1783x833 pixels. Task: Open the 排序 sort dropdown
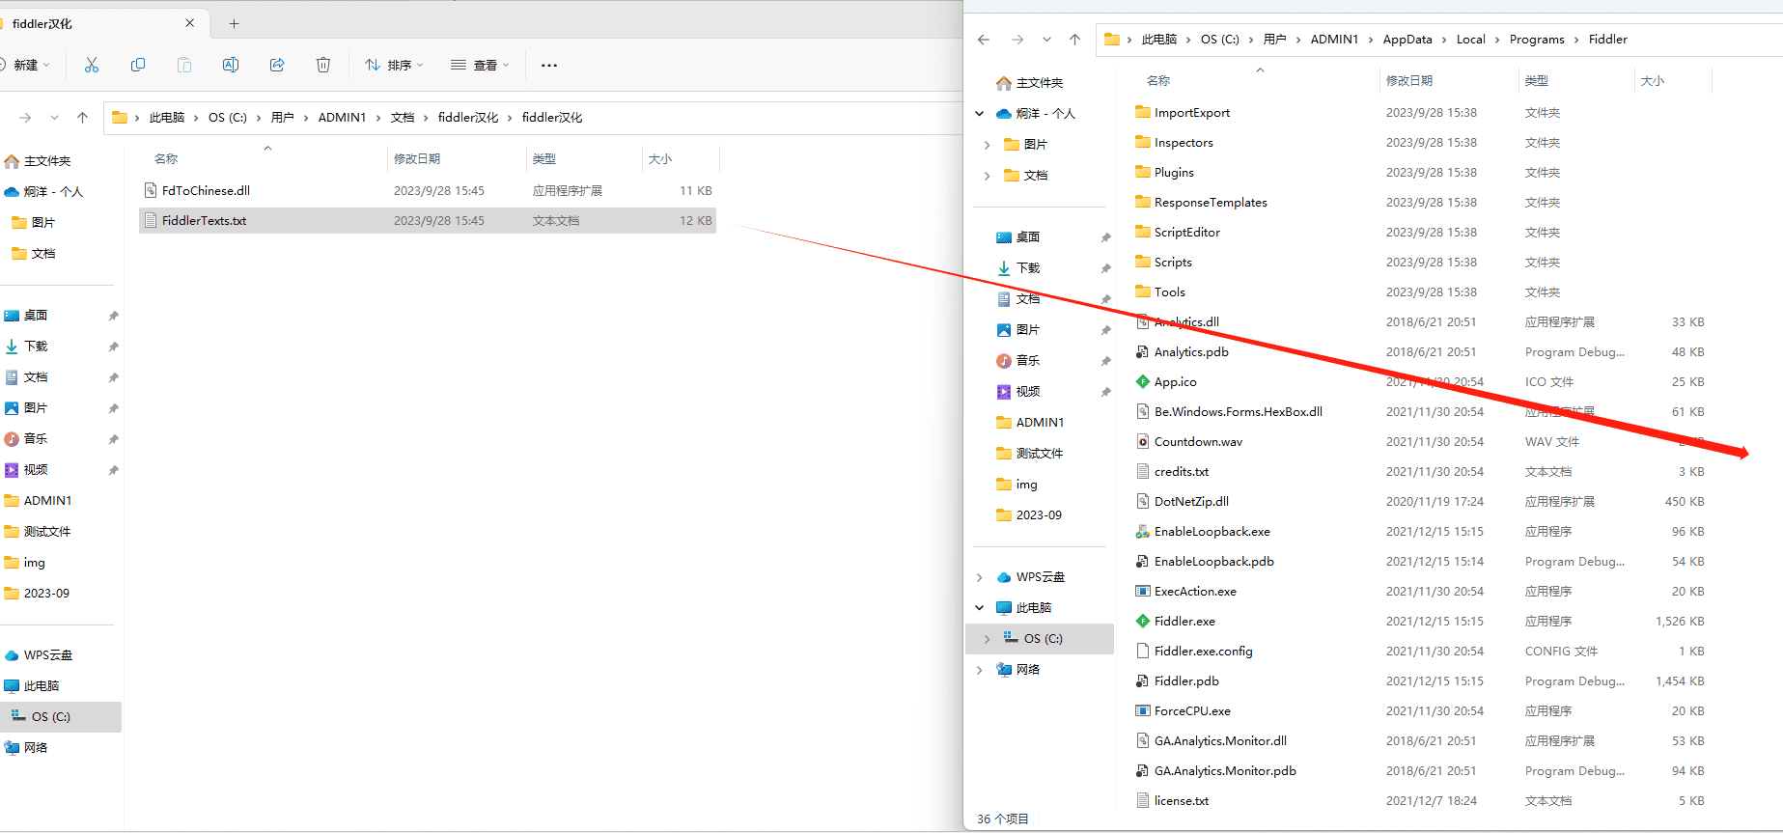coord(394,65)
